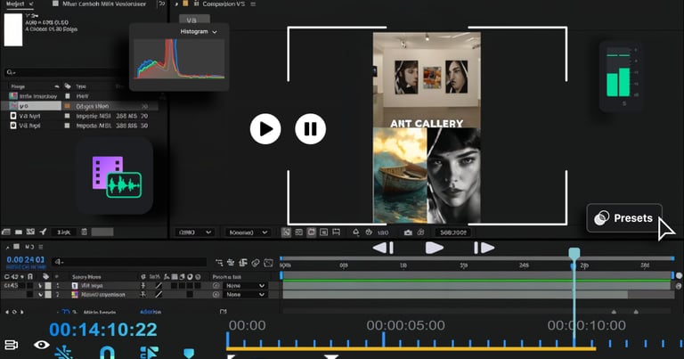Click new composition icon in Project footer
The height and width of the screenshot is (359, 684).
pyautogui.click(x=30, y=233)
